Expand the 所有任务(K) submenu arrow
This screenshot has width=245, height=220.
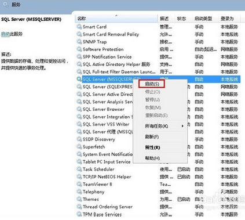click(182, 126)
